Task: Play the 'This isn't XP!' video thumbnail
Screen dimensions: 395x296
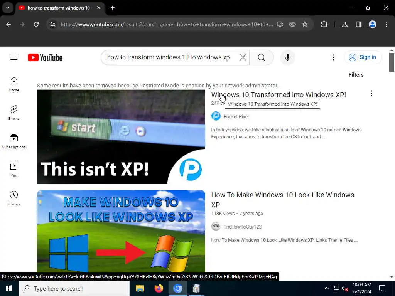Action: coord(121,137)
